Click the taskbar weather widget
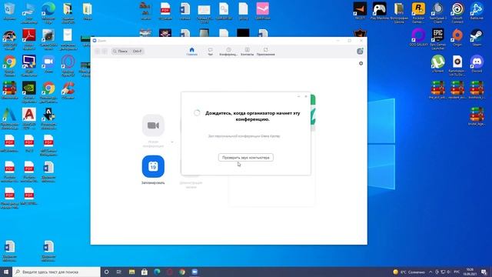 click(x=409, y=272)
